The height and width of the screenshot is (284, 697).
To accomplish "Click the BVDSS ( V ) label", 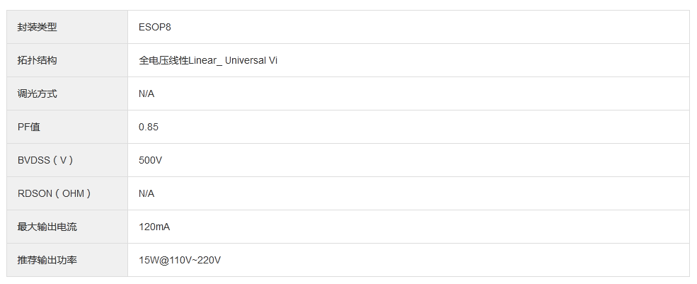I will click(45, 161).
